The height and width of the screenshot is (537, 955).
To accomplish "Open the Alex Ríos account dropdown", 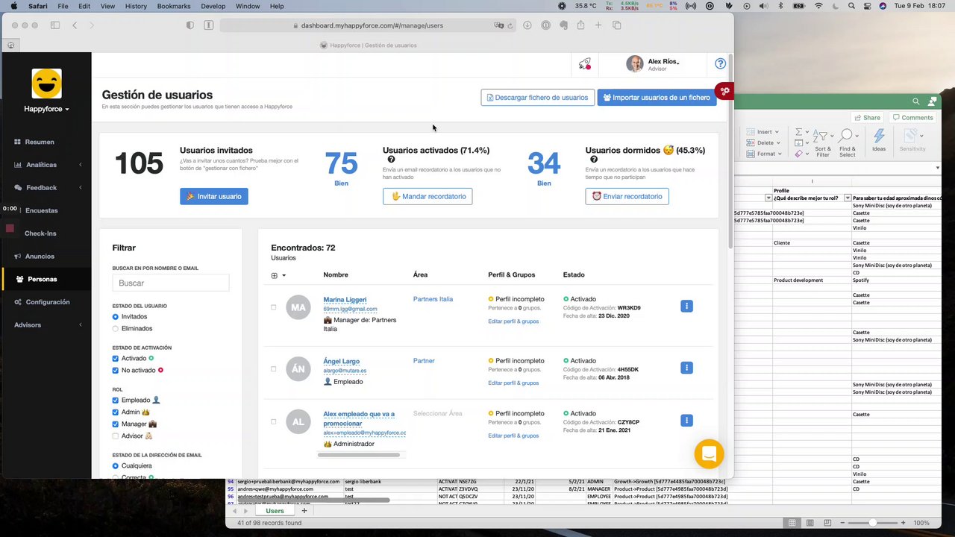I will 653,64.
